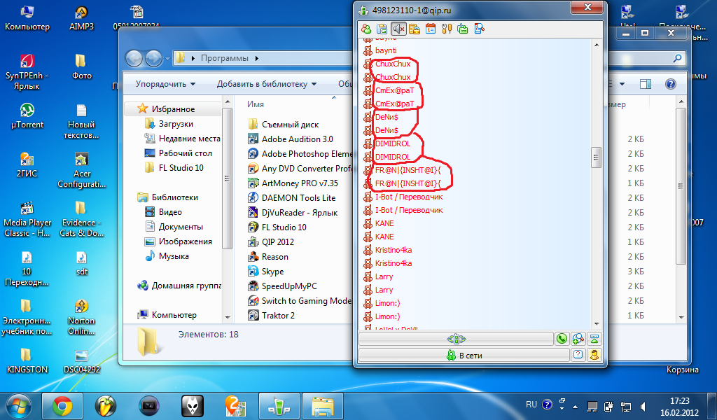This screenshot has width=717, height=420.
Task: Open the QIP main menu button with phone logo
Action: click(457, 339)
